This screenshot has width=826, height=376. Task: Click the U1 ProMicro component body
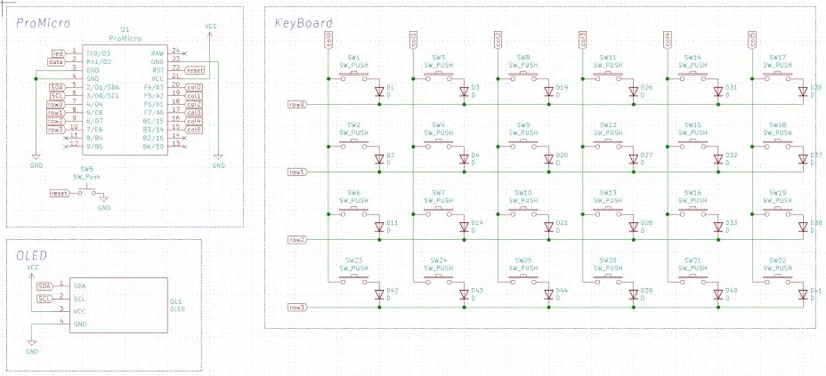pos(125,98)
